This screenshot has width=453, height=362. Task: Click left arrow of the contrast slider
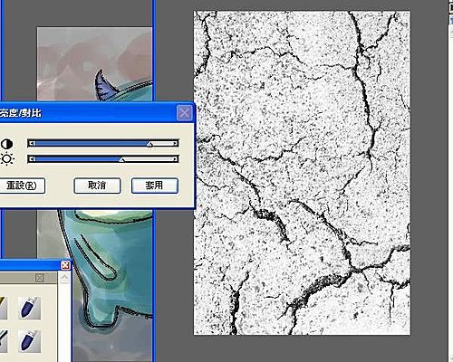point(32,143)
